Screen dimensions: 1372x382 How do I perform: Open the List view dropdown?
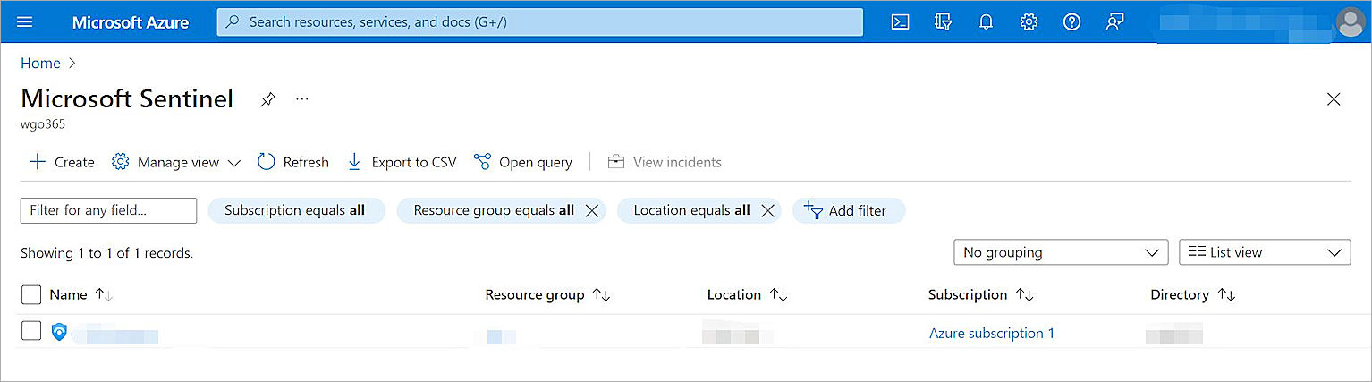click(1265, 252)
